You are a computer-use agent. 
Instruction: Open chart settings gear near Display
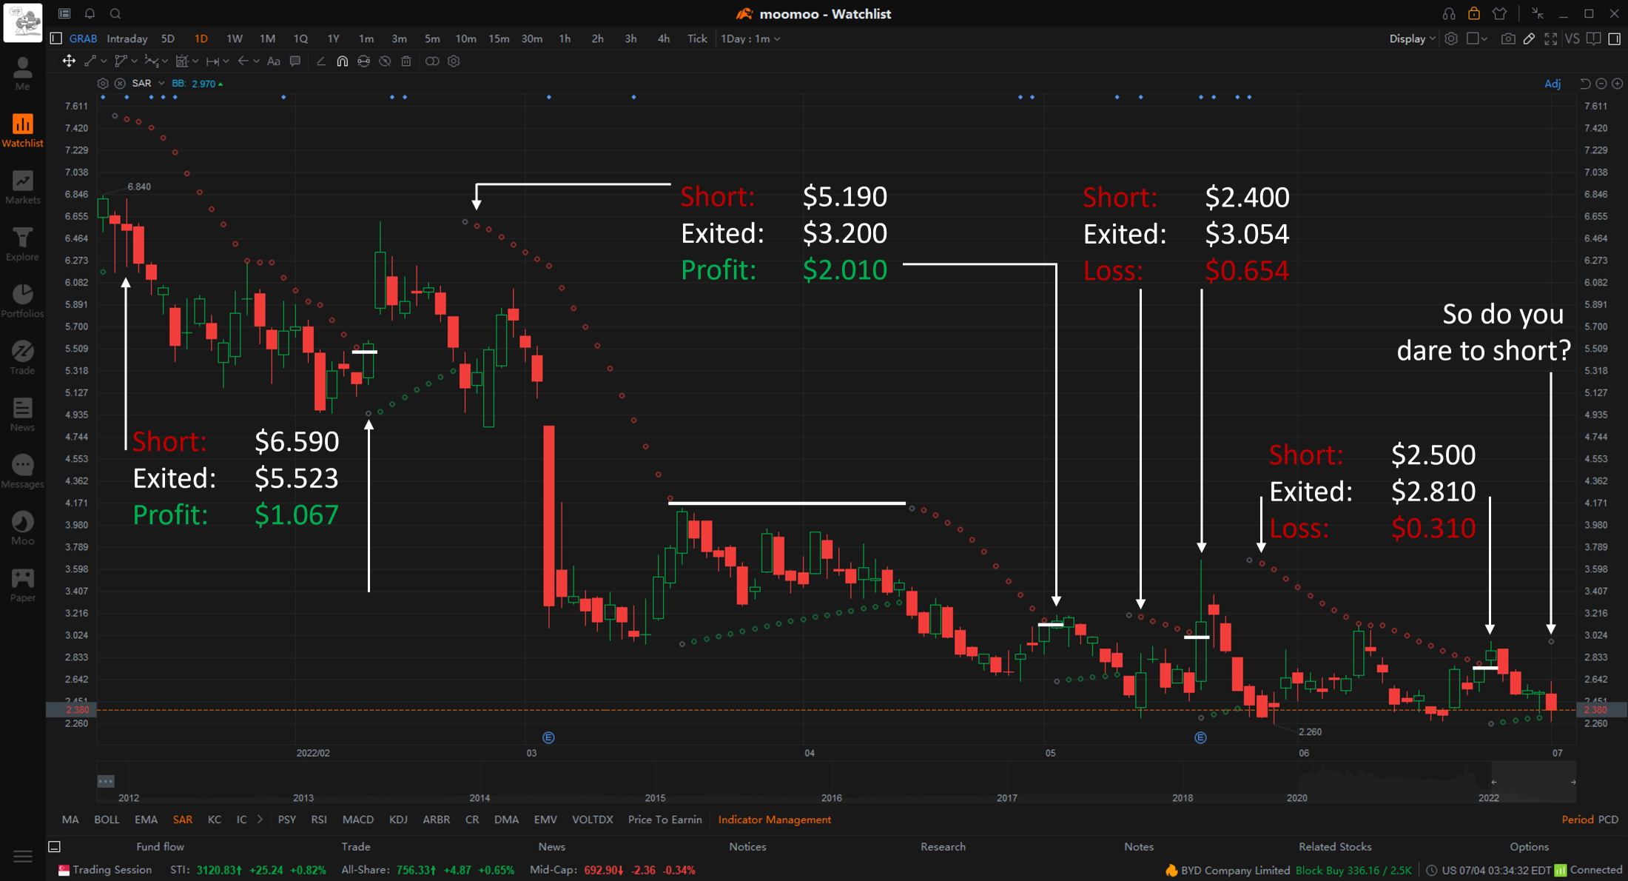pyautogui.click(x=1451, y=38)
